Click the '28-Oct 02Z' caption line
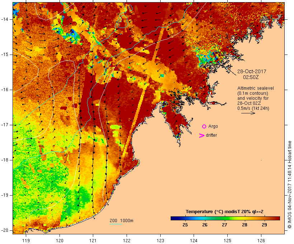Viewport: 294px width, 244px height. pos(249,103)
